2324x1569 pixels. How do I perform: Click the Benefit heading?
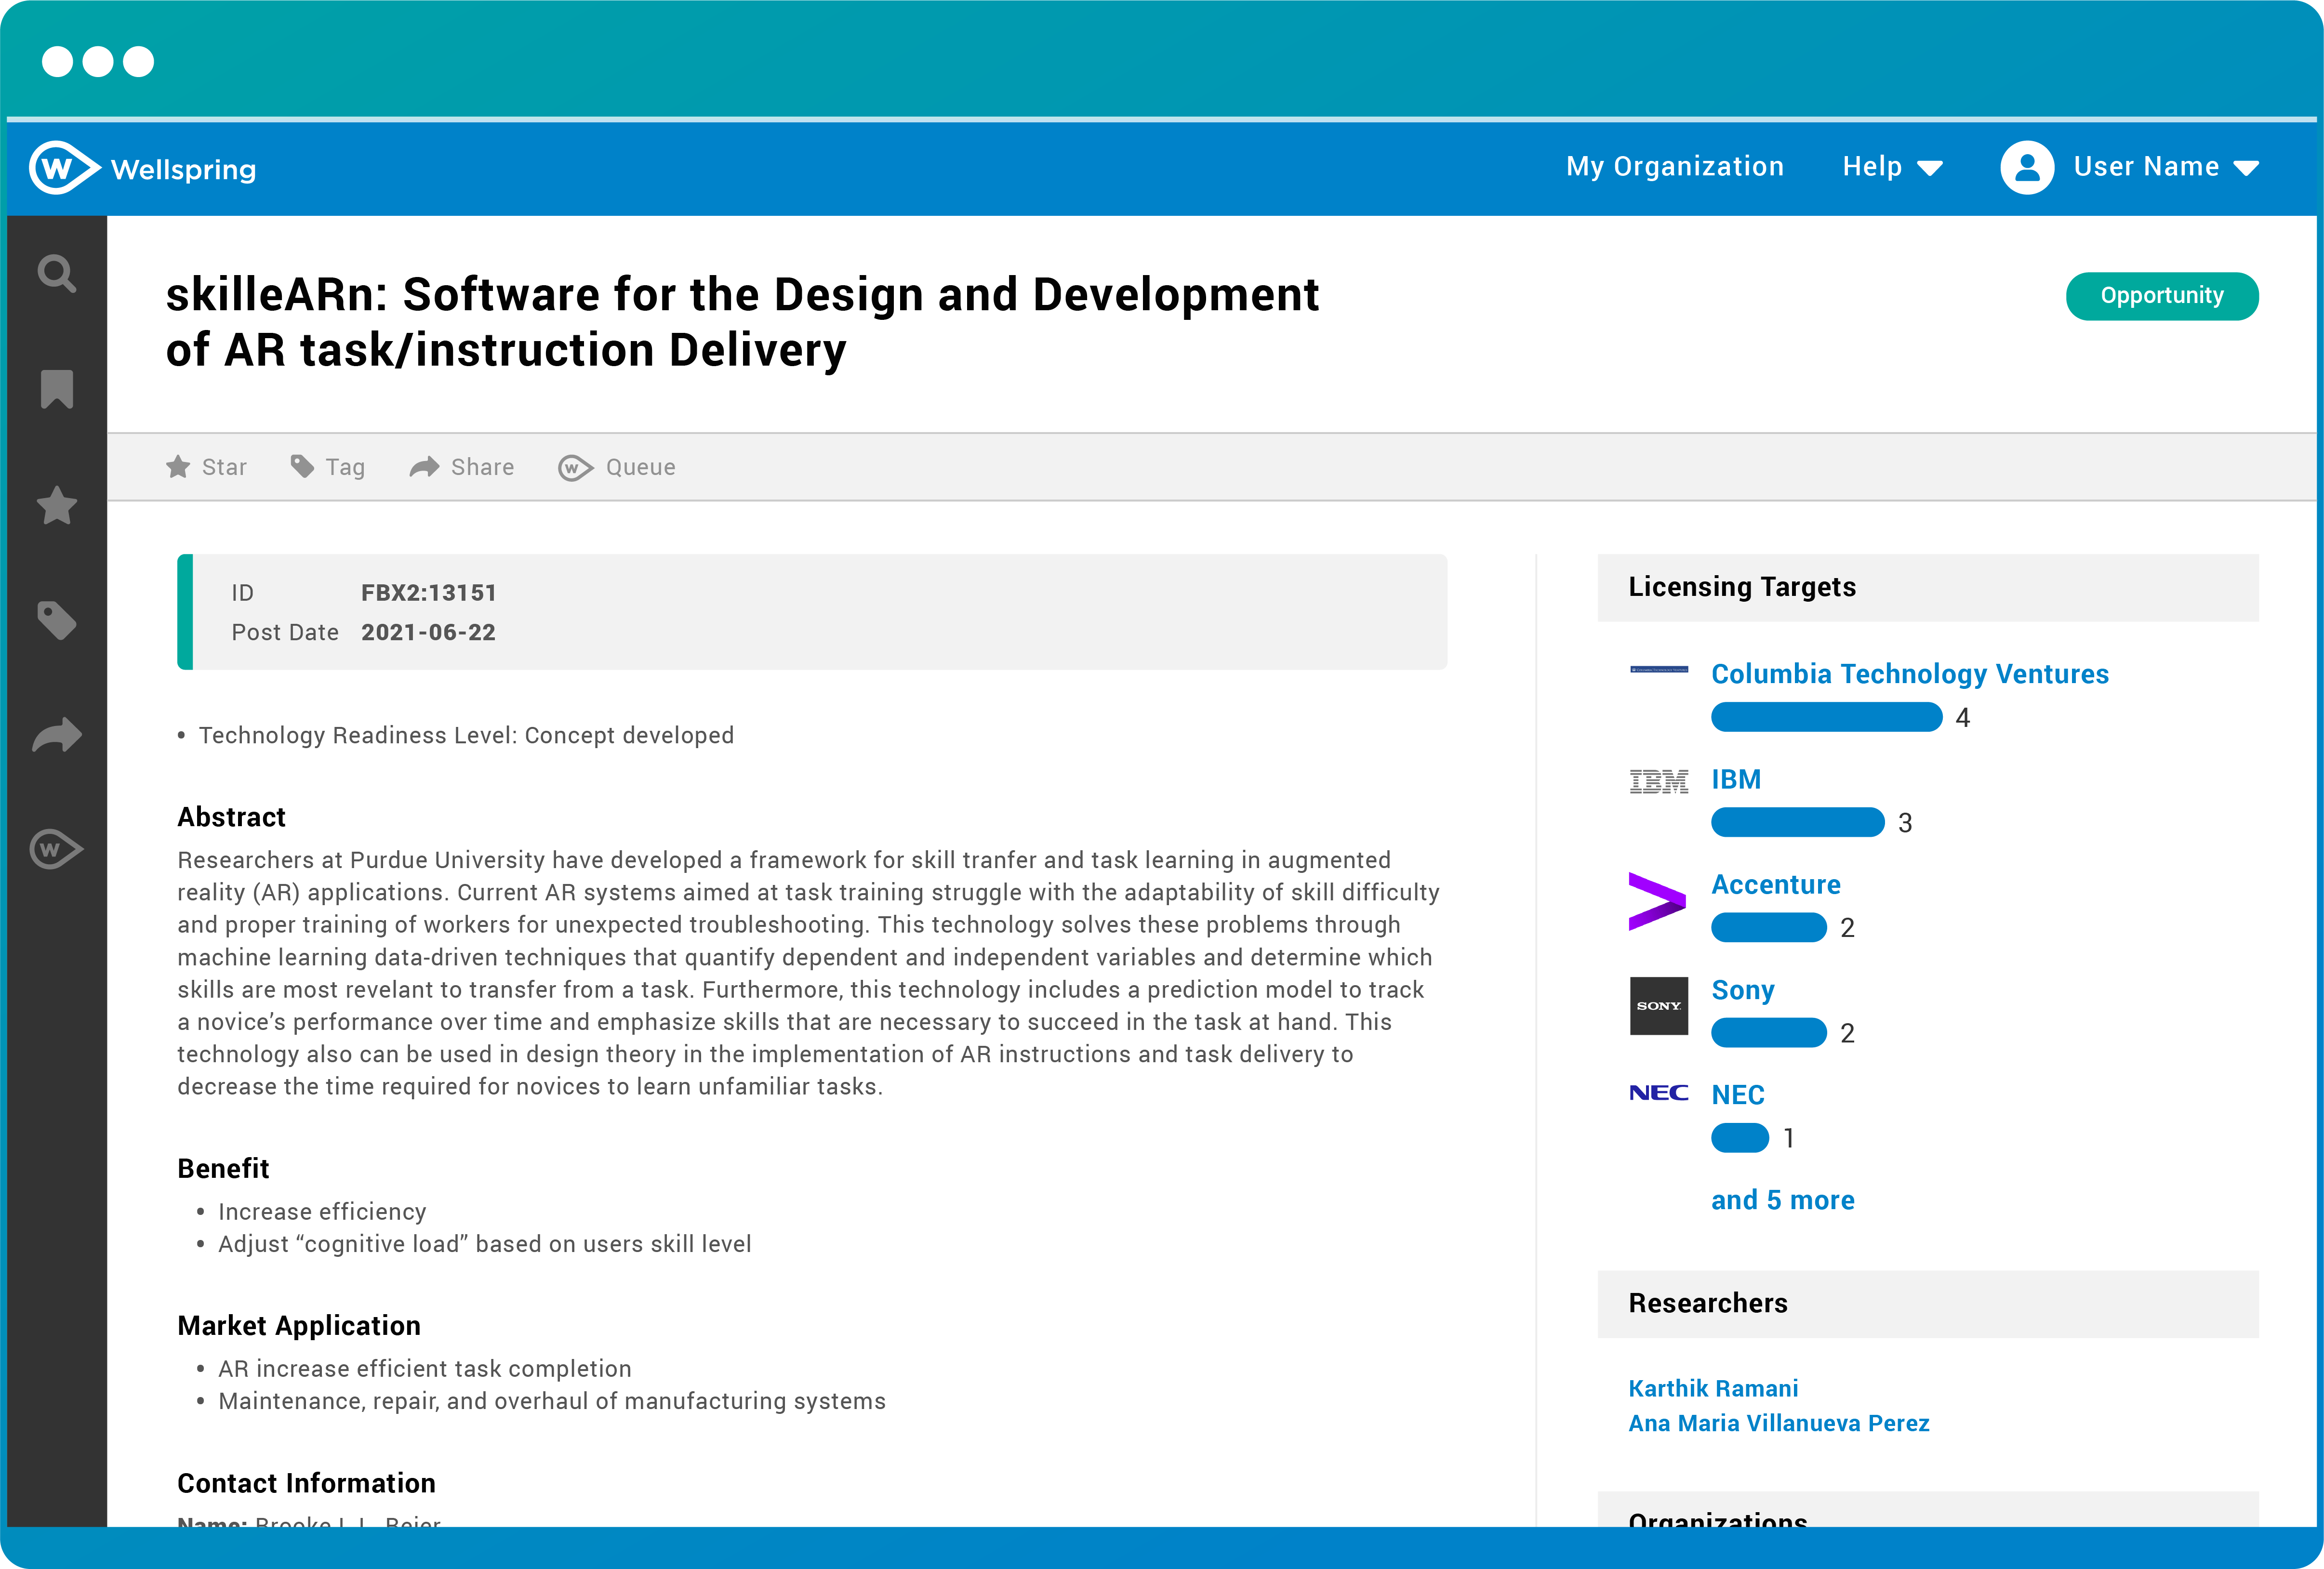(223, 1168)
